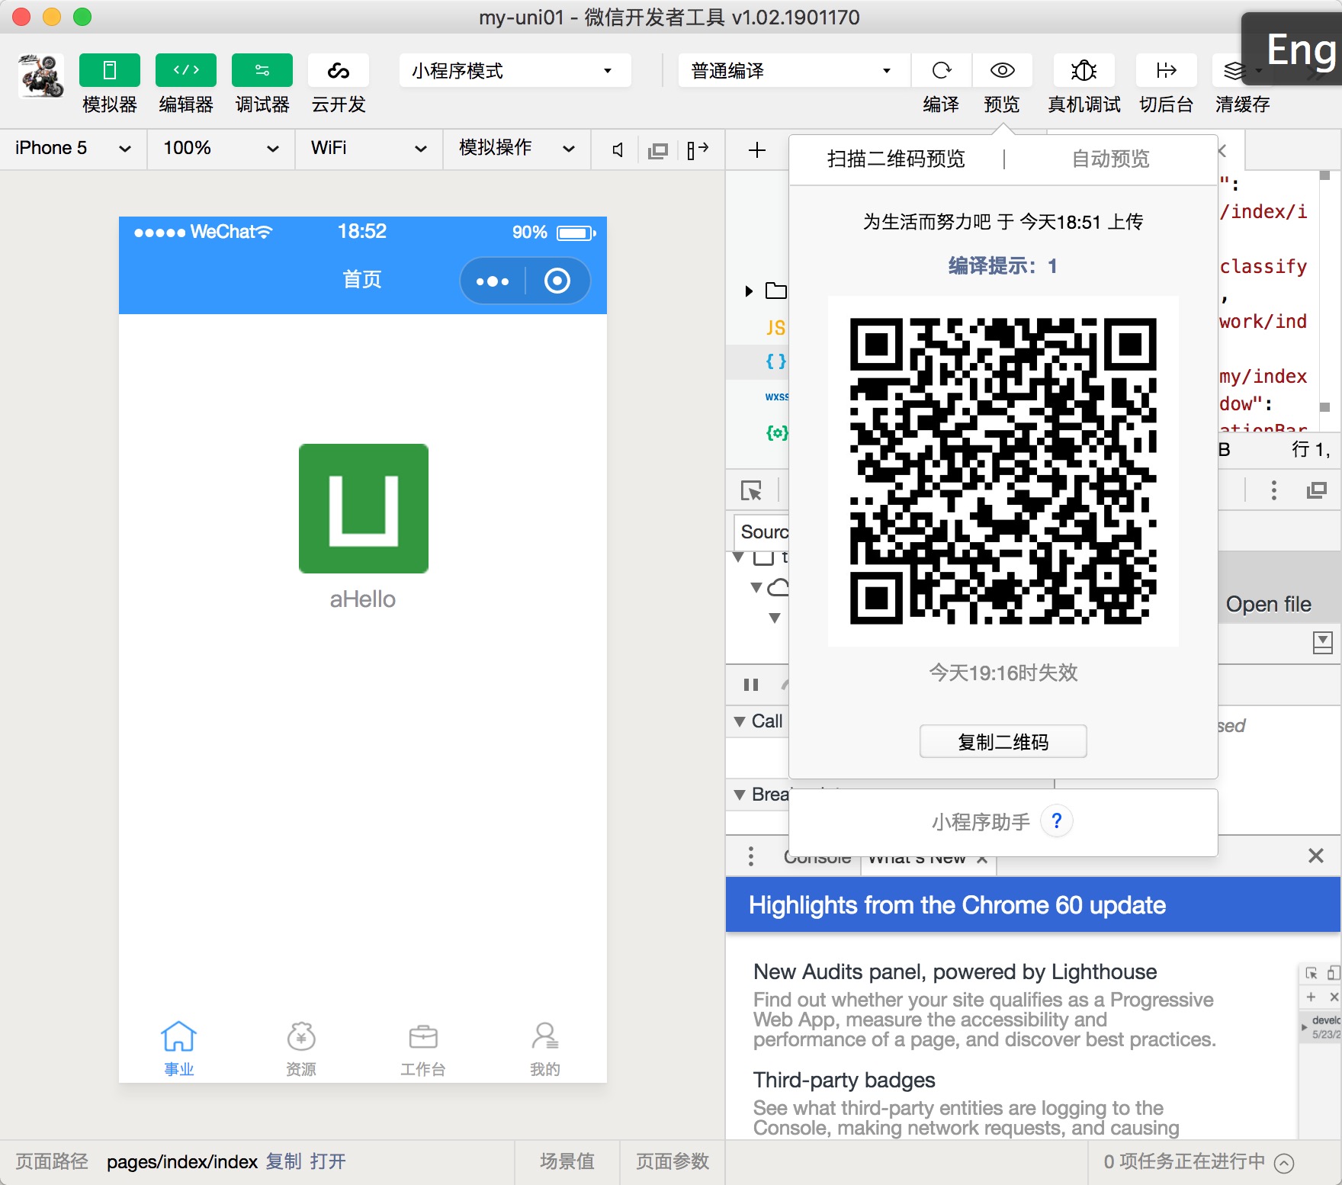
Task: Select the JSON braces file in tree
Action: tap(775, 361)
